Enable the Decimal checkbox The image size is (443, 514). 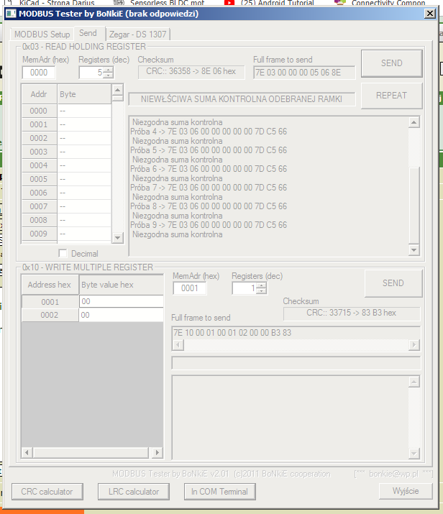[63, 253]
